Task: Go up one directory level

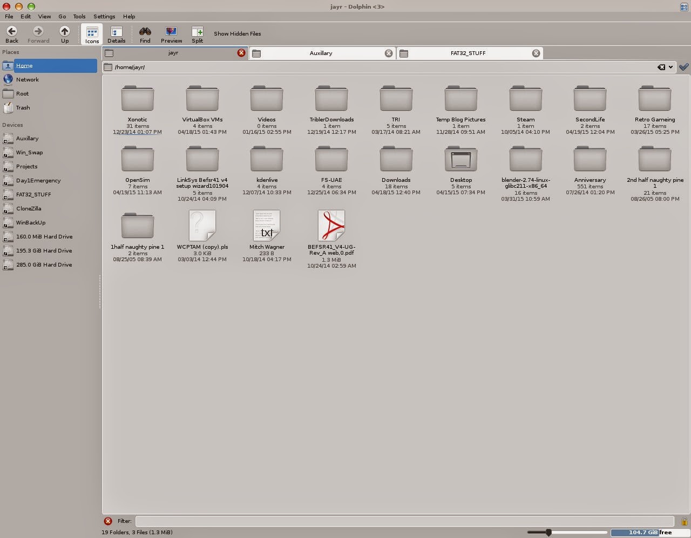Action: point(65,35)
